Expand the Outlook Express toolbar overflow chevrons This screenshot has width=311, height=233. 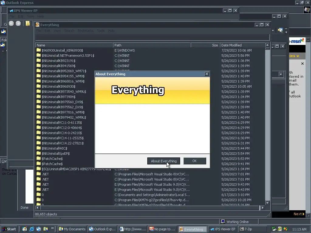coord(286,31)
